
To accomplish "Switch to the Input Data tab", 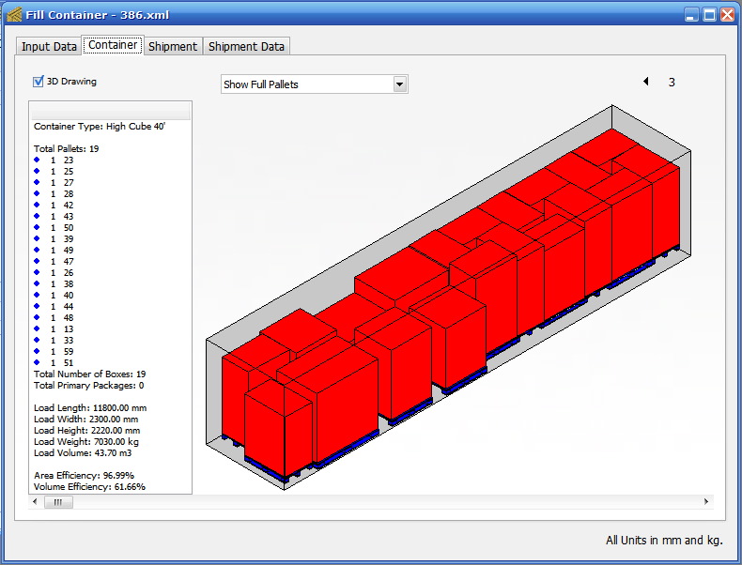I will coord(49,46).
